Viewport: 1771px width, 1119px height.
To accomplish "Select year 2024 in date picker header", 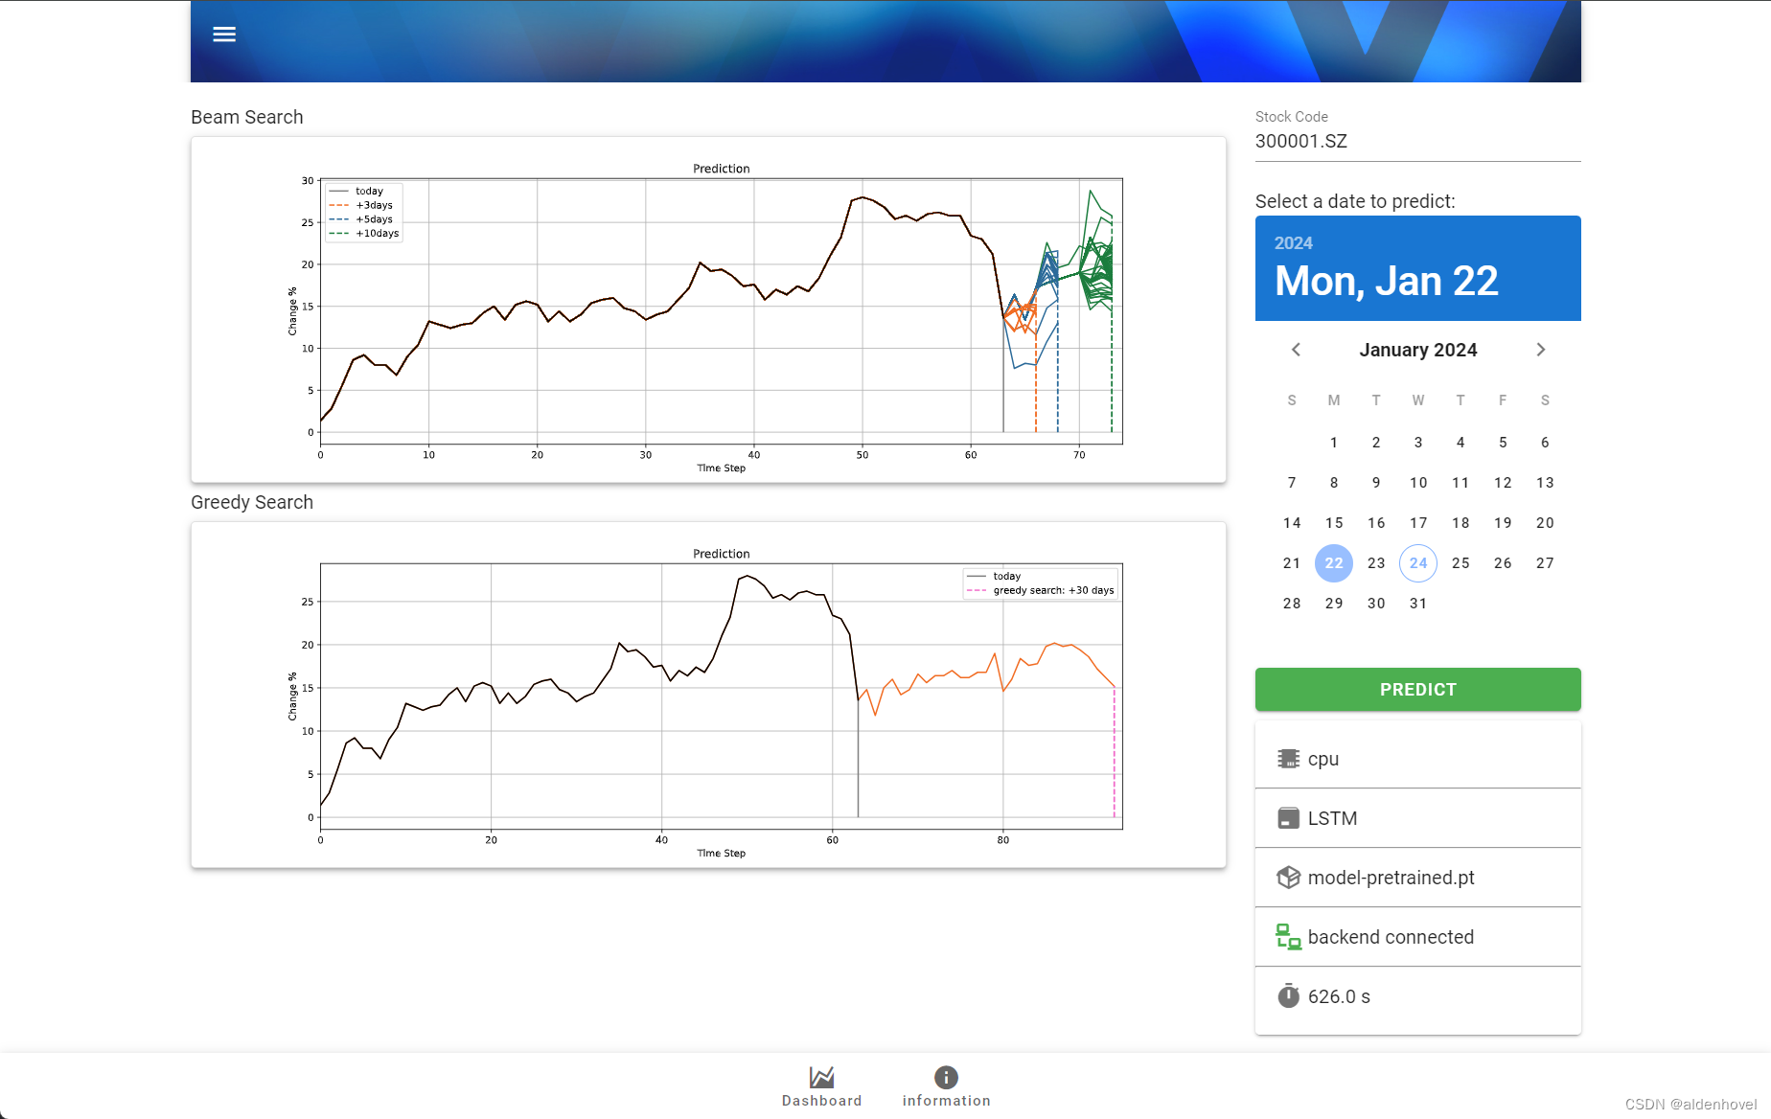I will pos(1293,243).
